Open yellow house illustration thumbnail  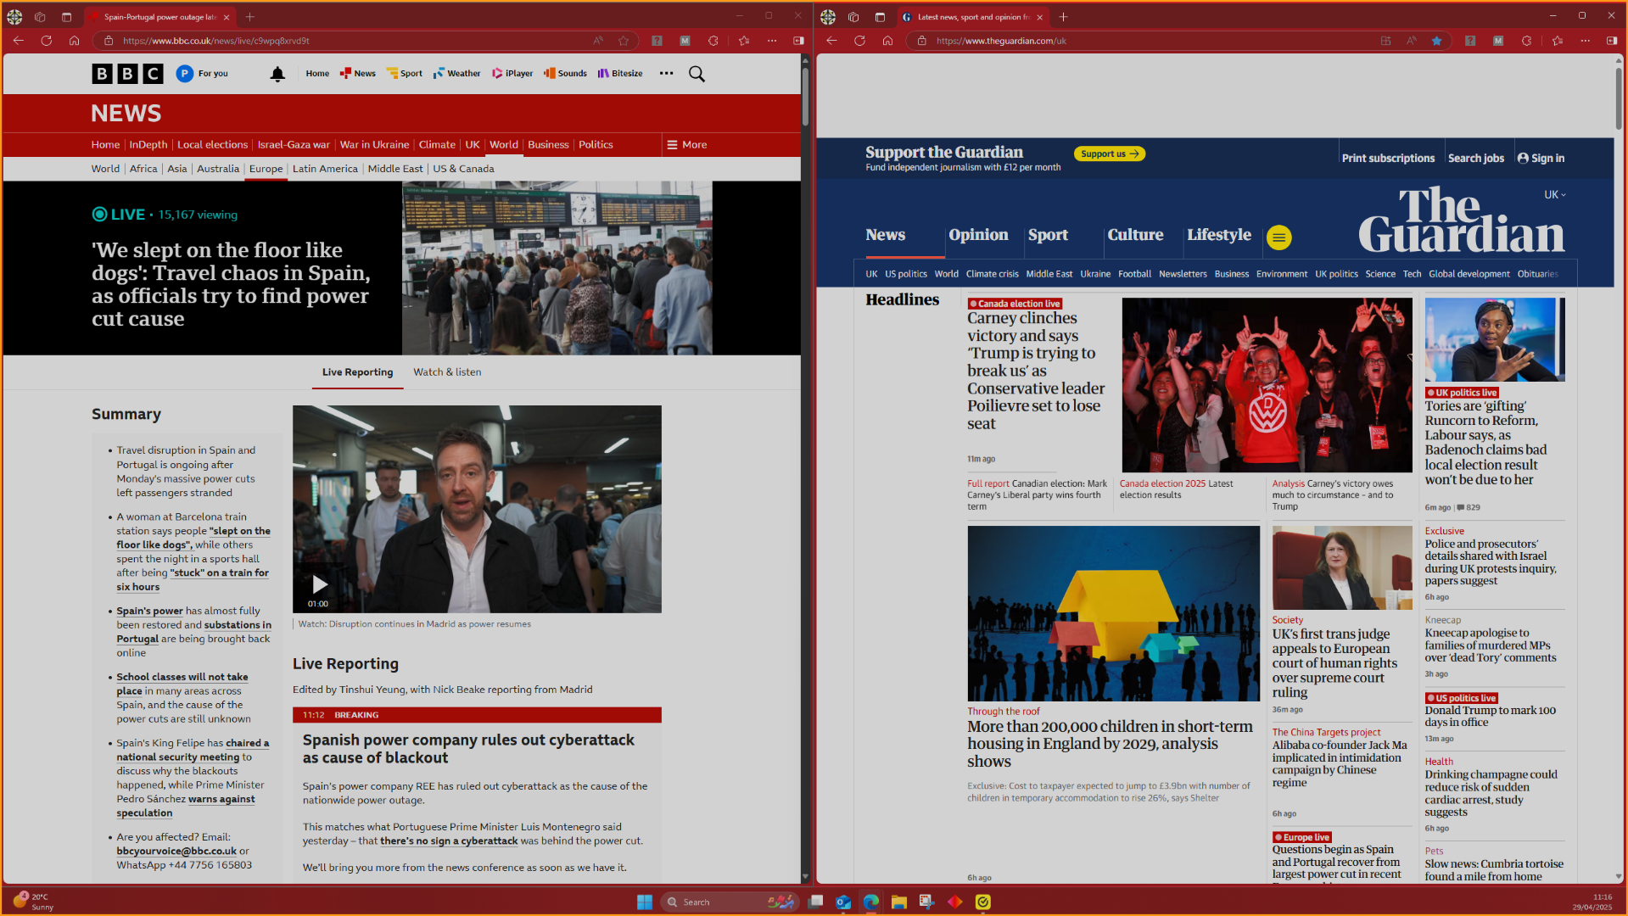[x=1113, y=613]
